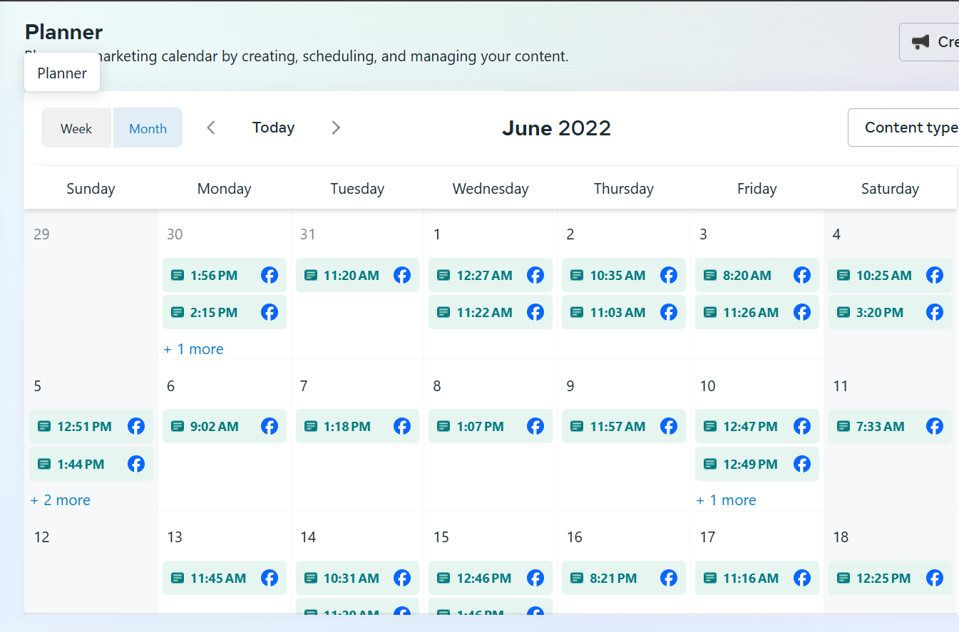This screenshot has height=632, width=959.
Task: Click Facebook icon on 8:21 PM post
Action: tap(669, 578)
